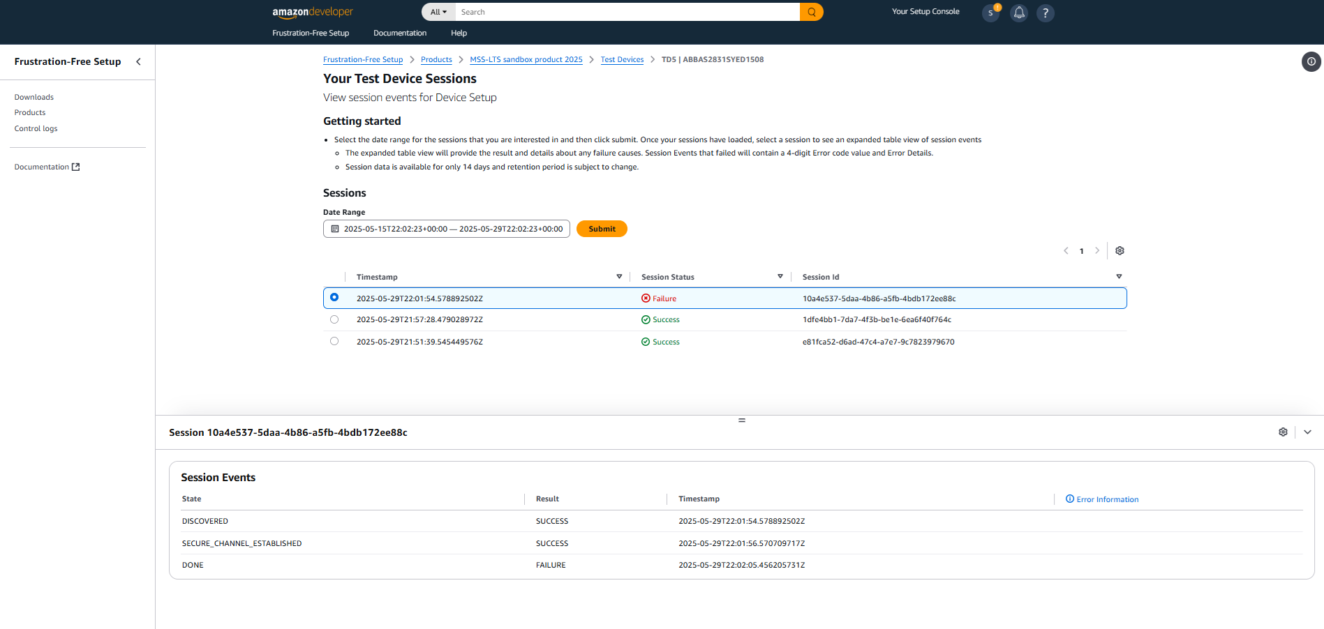Open the user account avatar icon
Viewport: 1324px width, 629px height.
pyautogui.click(x=990, y=13)
